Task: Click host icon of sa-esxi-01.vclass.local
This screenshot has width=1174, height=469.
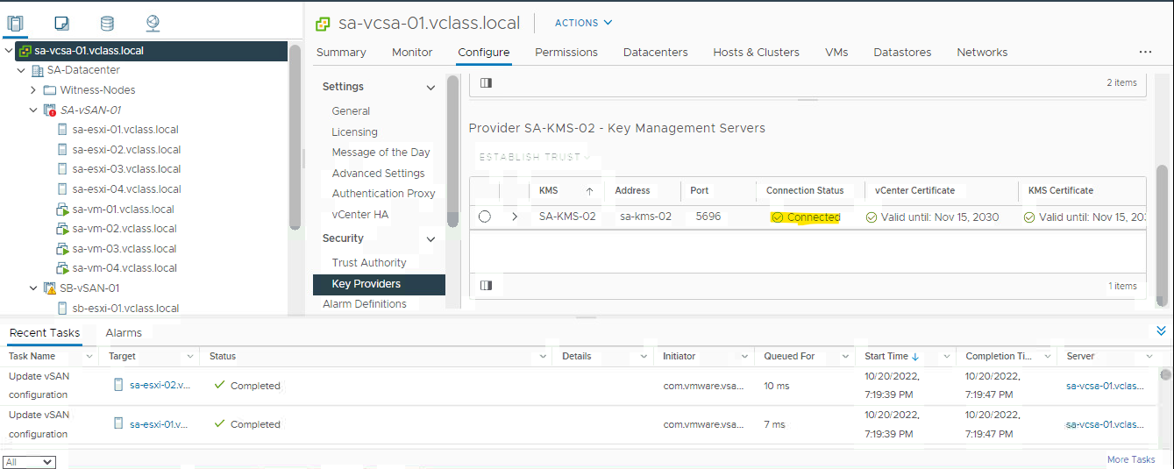Action: [x=62, y=130]
